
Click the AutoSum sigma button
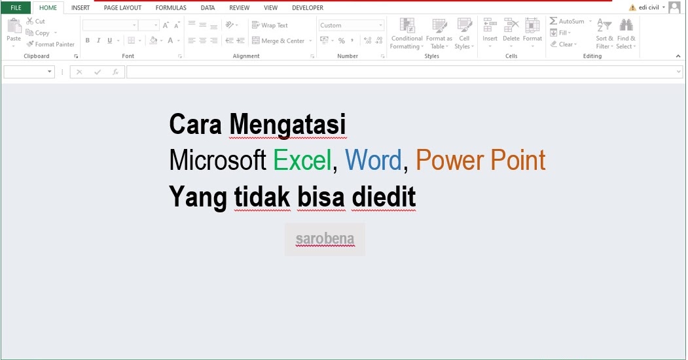tap(567, 21)
